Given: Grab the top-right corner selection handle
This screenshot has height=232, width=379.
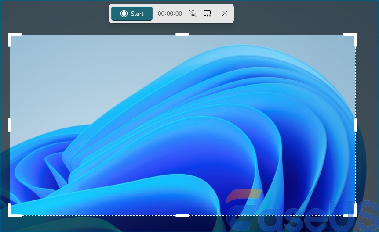Looking at the screenshot, I should (354, 36).
